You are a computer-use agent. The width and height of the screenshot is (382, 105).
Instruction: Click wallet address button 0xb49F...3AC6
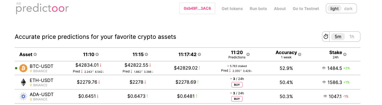197,9
